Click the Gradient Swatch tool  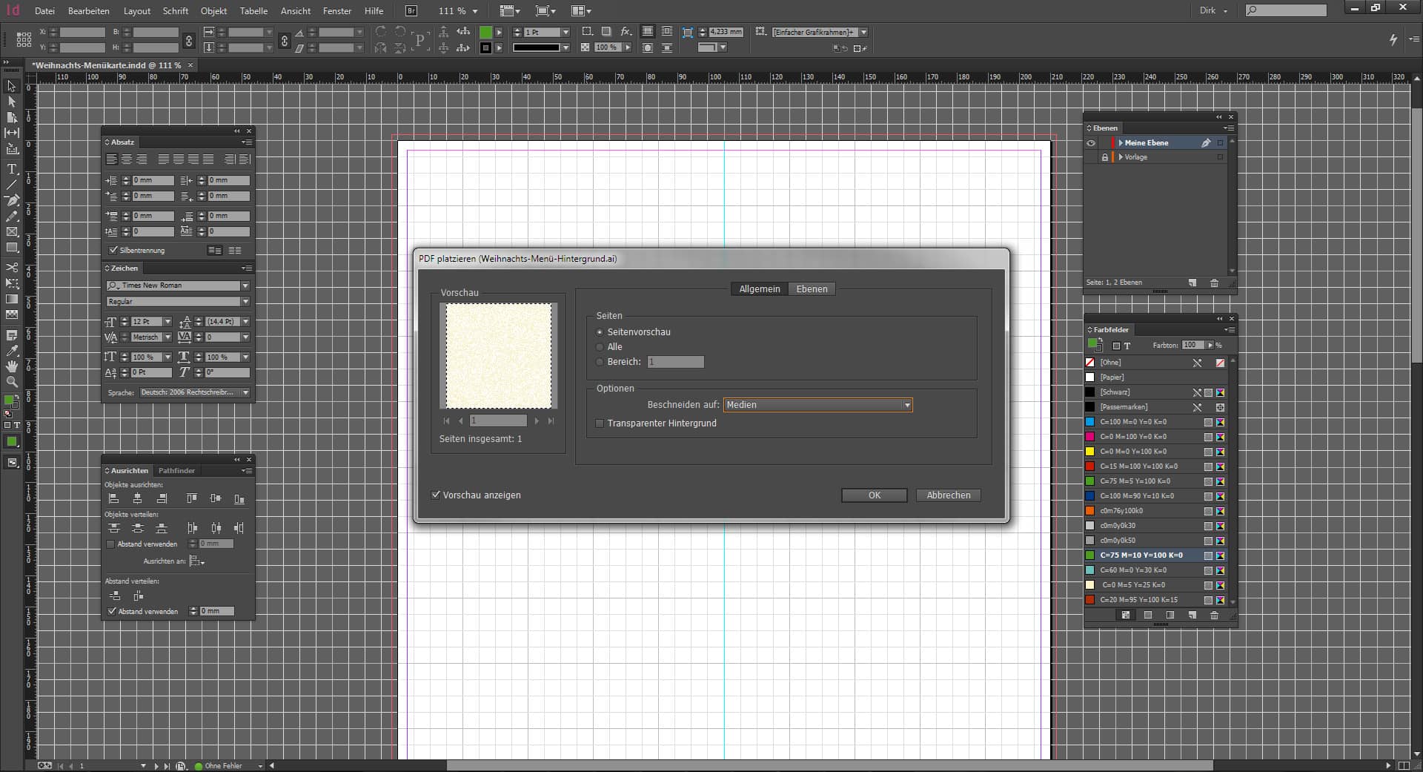[12, 299]
